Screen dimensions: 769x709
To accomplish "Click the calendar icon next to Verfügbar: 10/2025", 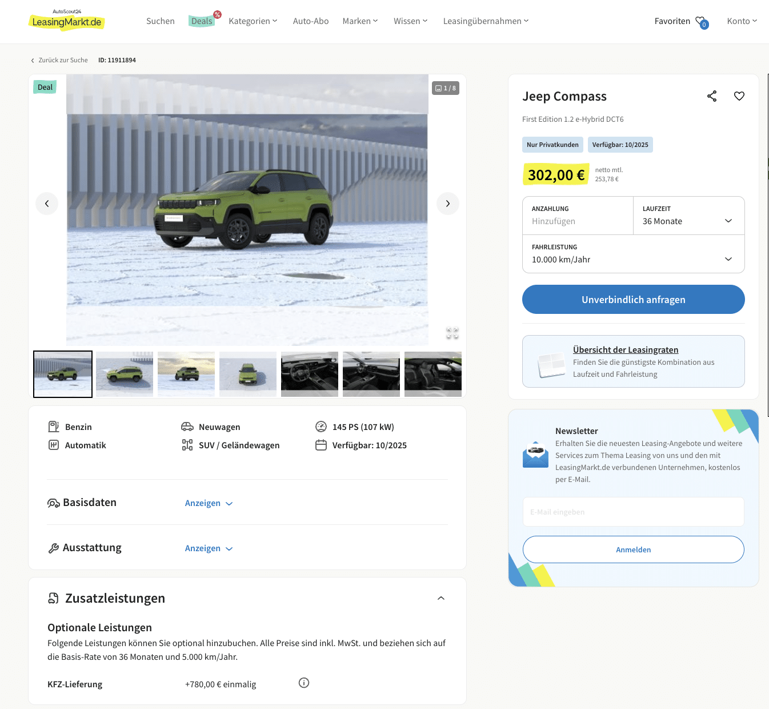I will pos(321,445).
